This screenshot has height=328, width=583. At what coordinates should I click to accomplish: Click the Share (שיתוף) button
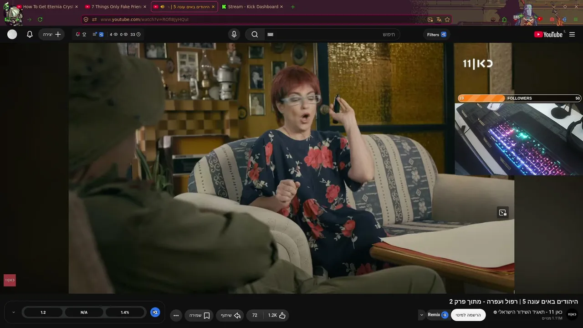(x=230, y=315)
